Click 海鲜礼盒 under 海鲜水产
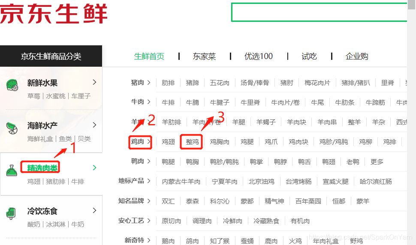The width and height of the screenshot is (416, 245). [40, 139]
